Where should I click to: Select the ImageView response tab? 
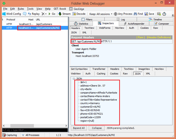pos(144,69)
